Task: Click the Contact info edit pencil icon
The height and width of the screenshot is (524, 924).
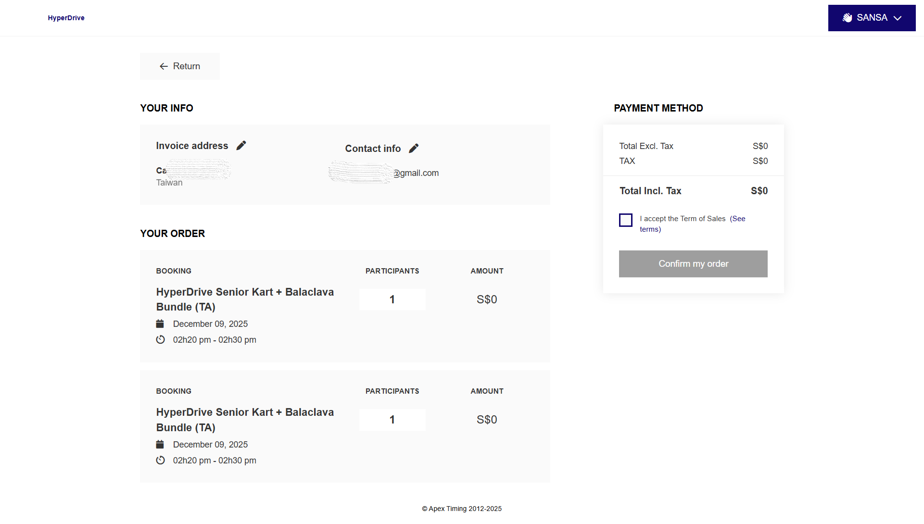Action: 414,149
